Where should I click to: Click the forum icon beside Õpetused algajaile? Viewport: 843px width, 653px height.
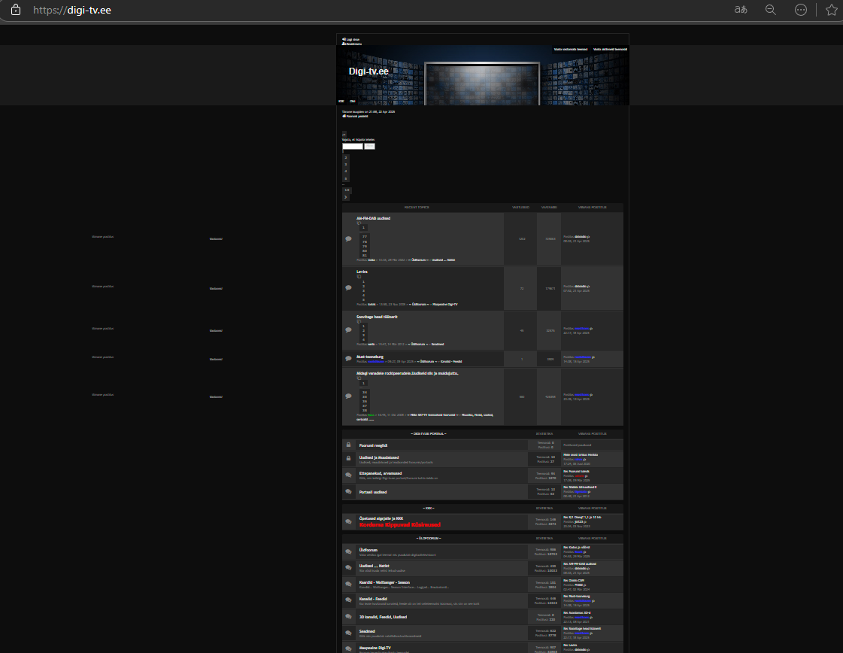348,522
